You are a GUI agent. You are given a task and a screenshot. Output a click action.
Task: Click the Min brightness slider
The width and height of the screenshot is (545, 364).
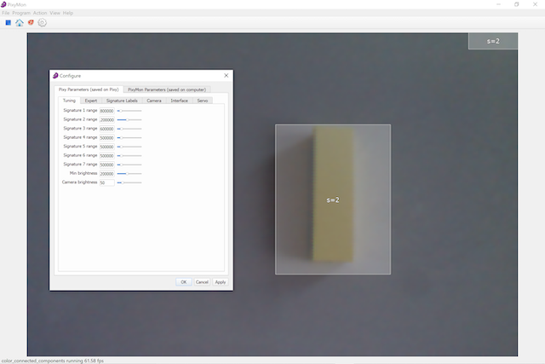pos(129,174)
